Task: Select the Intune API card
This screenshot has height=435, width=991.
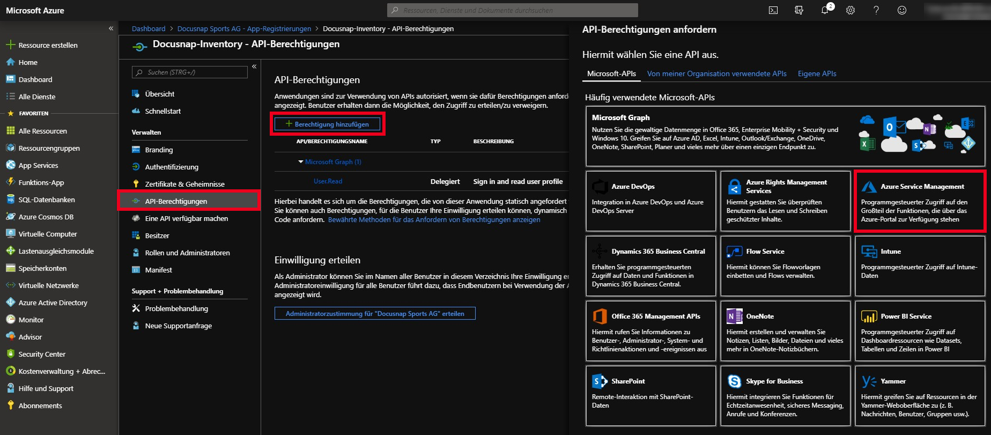Action: (x=920, y=266)
